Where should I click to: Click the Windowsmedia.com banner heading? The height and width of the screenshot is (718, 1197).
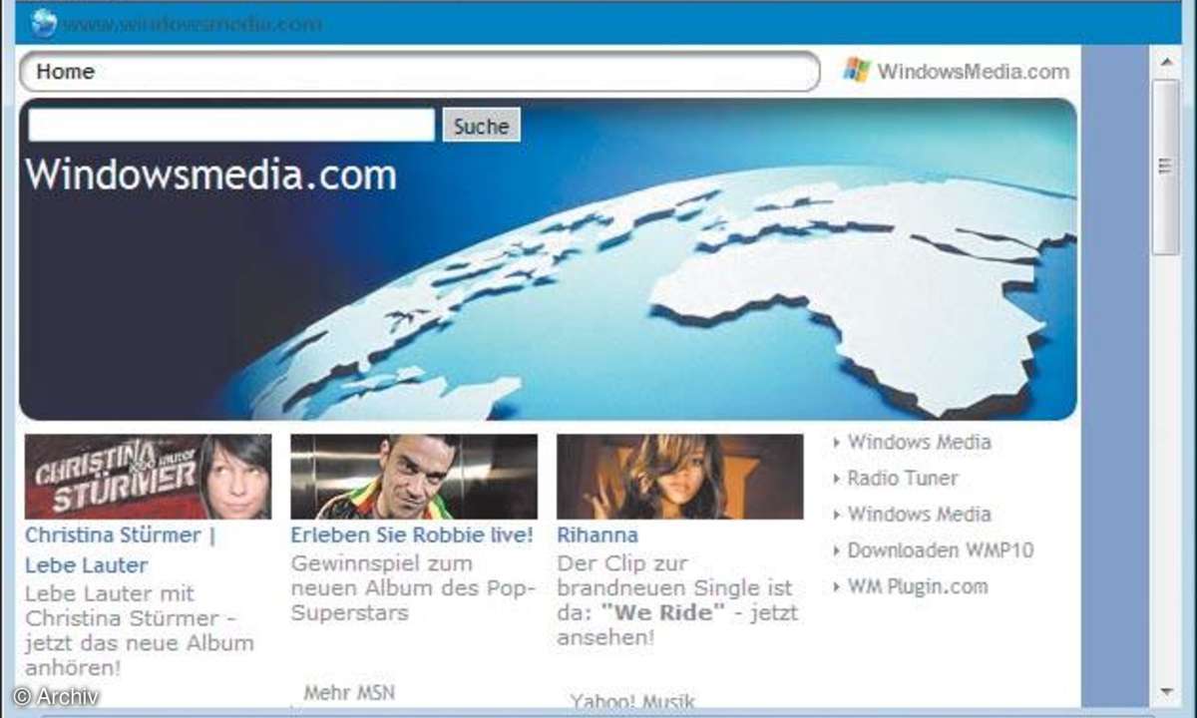(210, 175)
